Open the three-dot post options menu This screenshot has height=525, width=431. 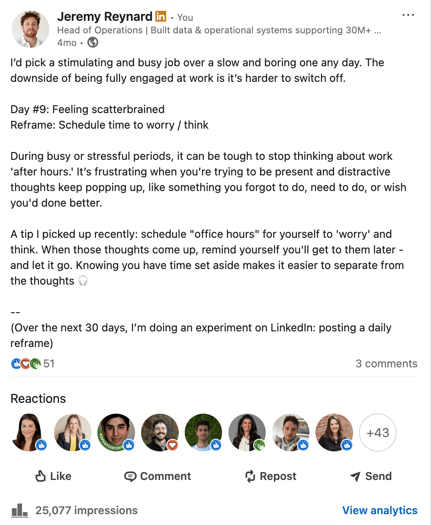click(408, 15)
